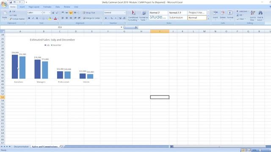The height and width of the screenshot is (152, 271).
Task: Apply the Normal 2 2 cell style
Action: point(177,13)
